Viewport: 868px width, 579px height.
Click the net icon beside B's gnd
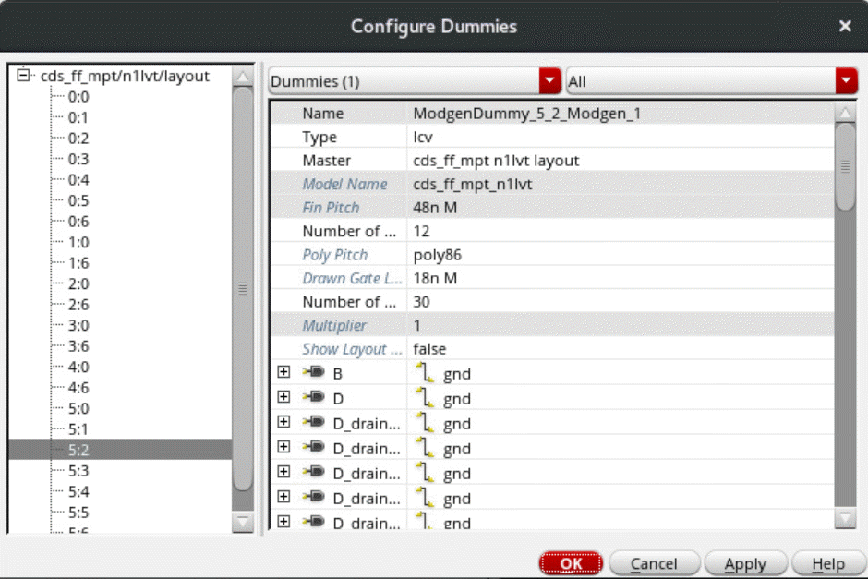pos(425,374)
